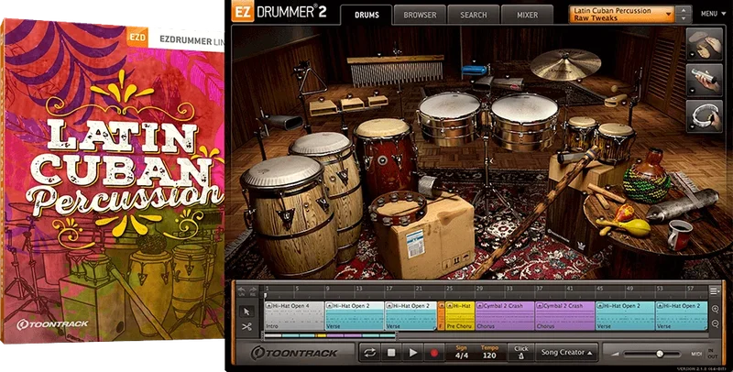Switch to the DRUMS tab
733x372 pixels.
pos(366,15)
